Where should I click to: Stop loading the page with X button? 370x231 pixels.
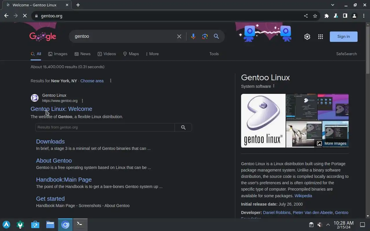click(25, 16)
